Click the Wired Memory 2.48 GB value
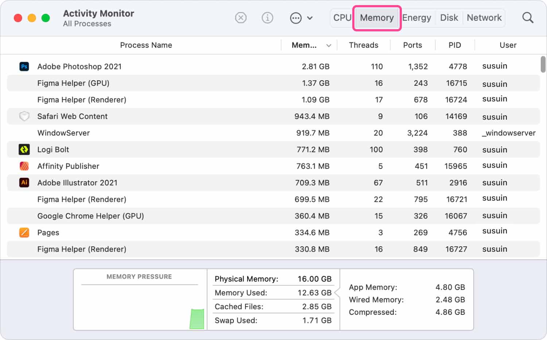This screenshot has height=340, width=547. click(x=450, y=300)
